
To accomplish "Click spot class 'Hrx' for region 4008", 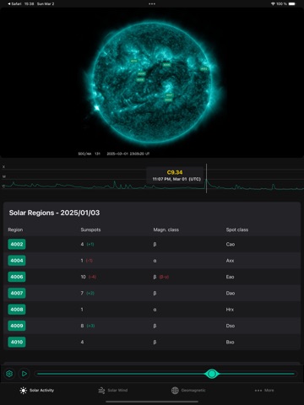I will point(230,310).
